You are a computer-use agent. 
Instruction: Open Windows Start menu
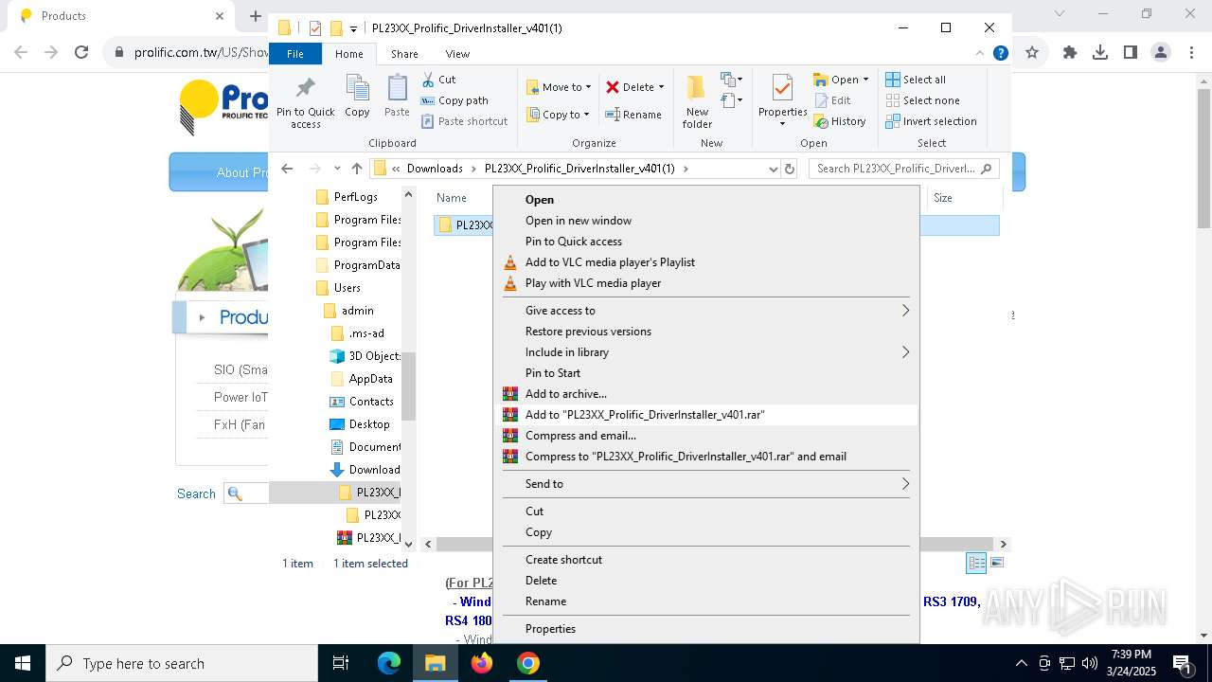click(x=23, y=663)
